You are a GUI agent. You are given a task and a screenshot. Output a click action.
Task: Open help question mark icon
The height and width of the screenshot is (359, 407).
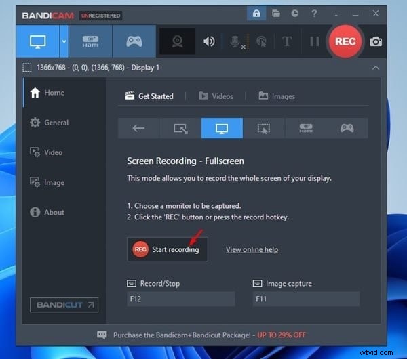pos(314,14)
